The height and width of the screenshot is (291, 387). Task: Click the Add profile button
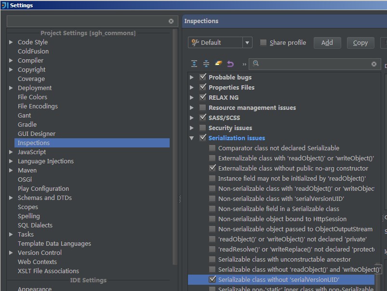click(x=327, y=43)
